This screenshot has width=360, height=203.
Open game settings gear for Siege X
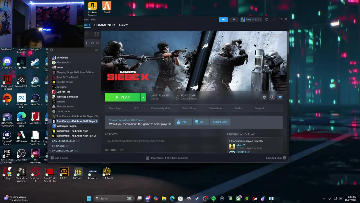pos(264,97)
